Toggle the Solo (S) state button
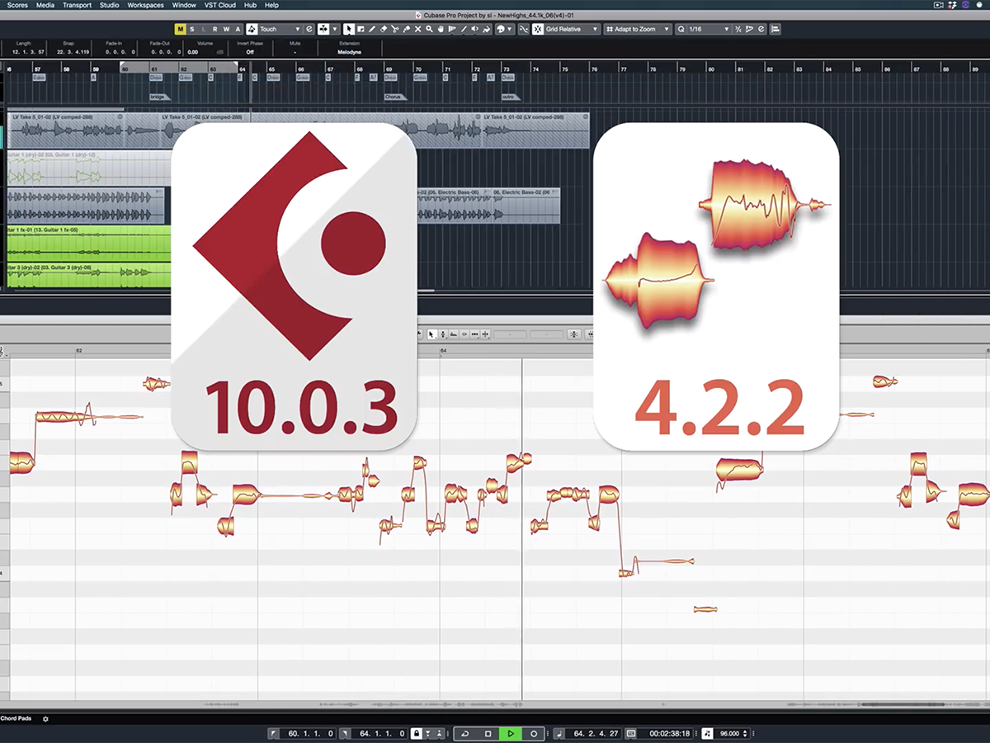 [192, 29]
